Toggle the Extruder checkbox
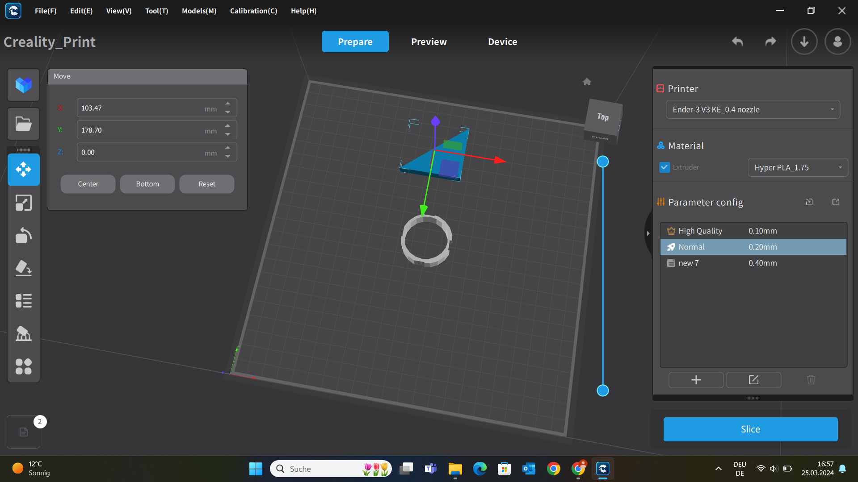The width and height of the screenshot is (858, 482). [665, 167]
